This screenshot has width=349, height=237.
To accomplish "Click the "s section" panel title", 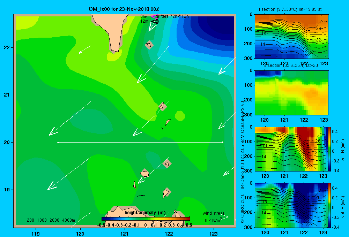I will (x=291, y=66).
